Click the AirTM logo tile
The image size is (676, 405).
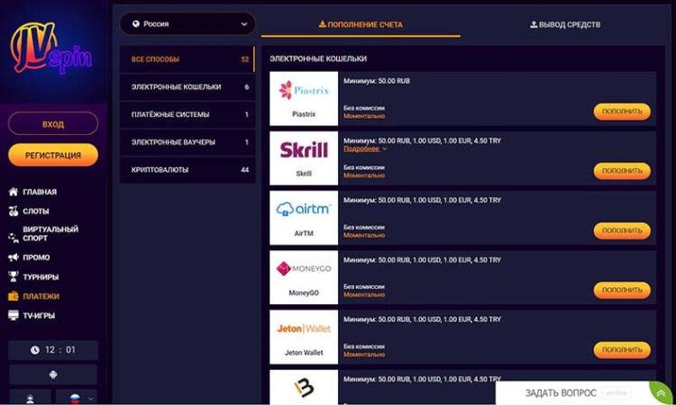[304, 218]
